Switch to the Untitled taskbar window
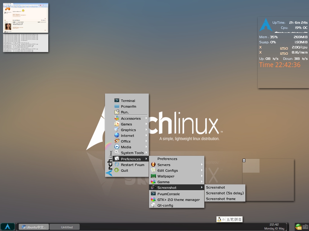The height and width of the screenshot is (231, 309). tap(65, 227)
